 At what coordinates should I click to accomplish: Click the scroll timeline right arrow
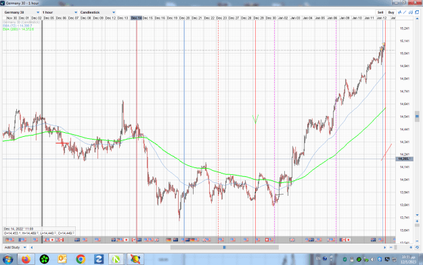[x=385, y=247]
